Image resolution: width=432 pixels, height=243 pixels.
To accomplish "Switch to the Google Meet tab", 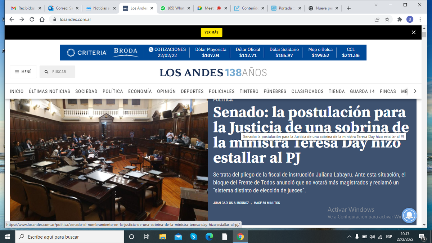I will pos(212,8).
